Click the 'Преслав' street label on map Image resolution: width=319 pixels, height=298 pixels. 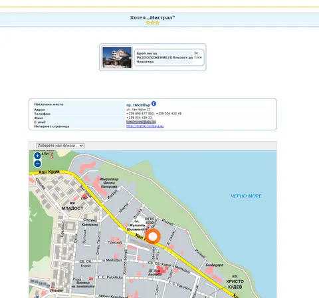[115, 243]
